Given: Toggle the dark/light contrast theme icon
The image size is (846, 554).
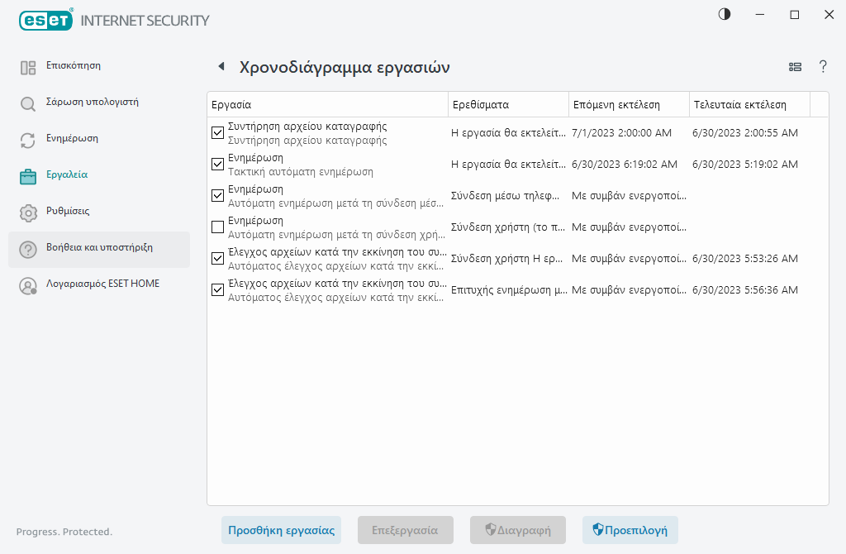Looking at the screenshot, I should pyautogui.click(x=725, y=15).
